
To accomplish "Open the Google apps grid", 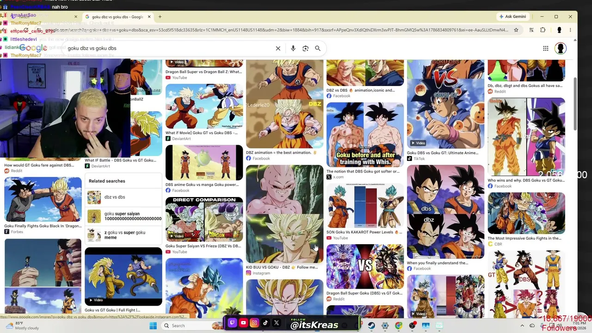I will 546,48.
